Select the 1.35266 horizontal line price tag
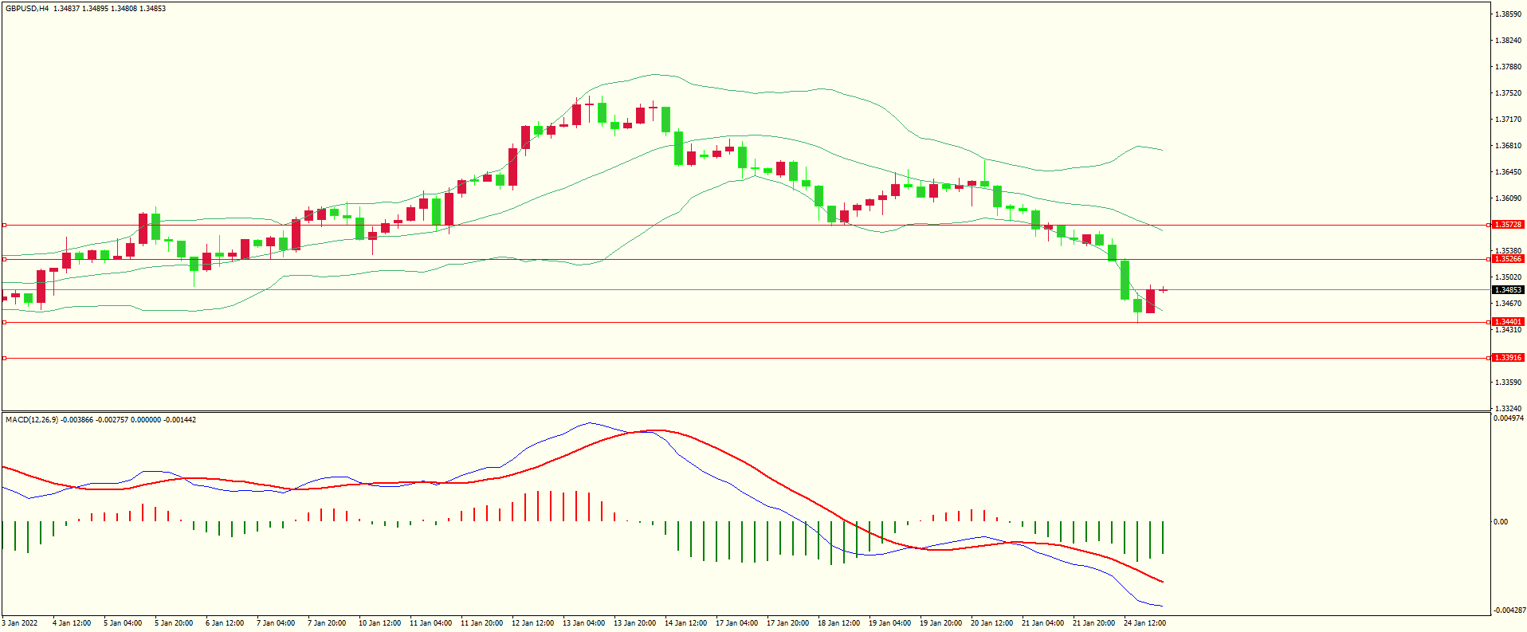 point(1507,259)
